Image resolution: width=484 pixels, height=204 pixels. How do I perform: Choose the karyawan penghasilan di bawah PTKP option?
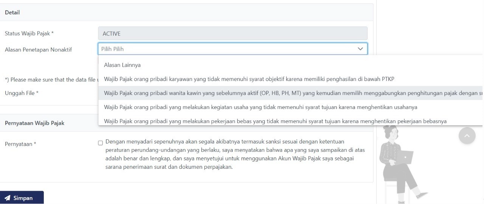(249, 79)
